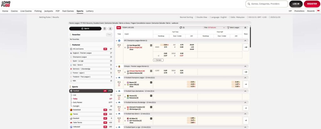Click the red Live badge in header
This screenshot has width=321, height=129.
(119, 27)
